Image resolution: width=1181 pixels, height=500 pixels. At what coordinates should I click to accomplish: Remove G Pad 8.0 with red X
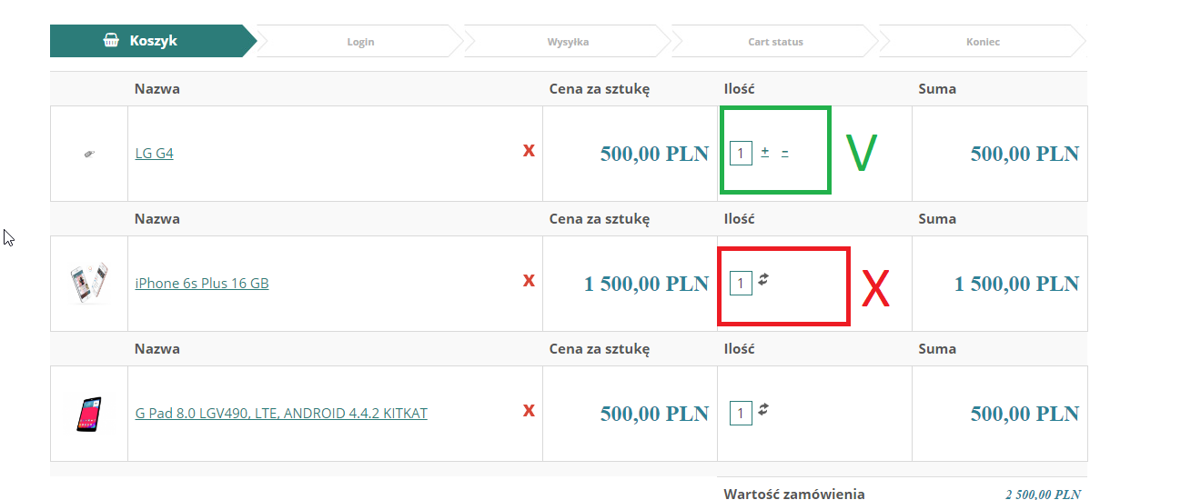[x=529, y=411]
